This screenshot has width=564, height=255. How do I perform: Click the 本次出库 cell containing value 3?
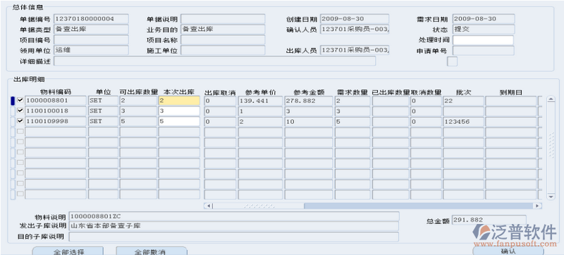point(179,111)
